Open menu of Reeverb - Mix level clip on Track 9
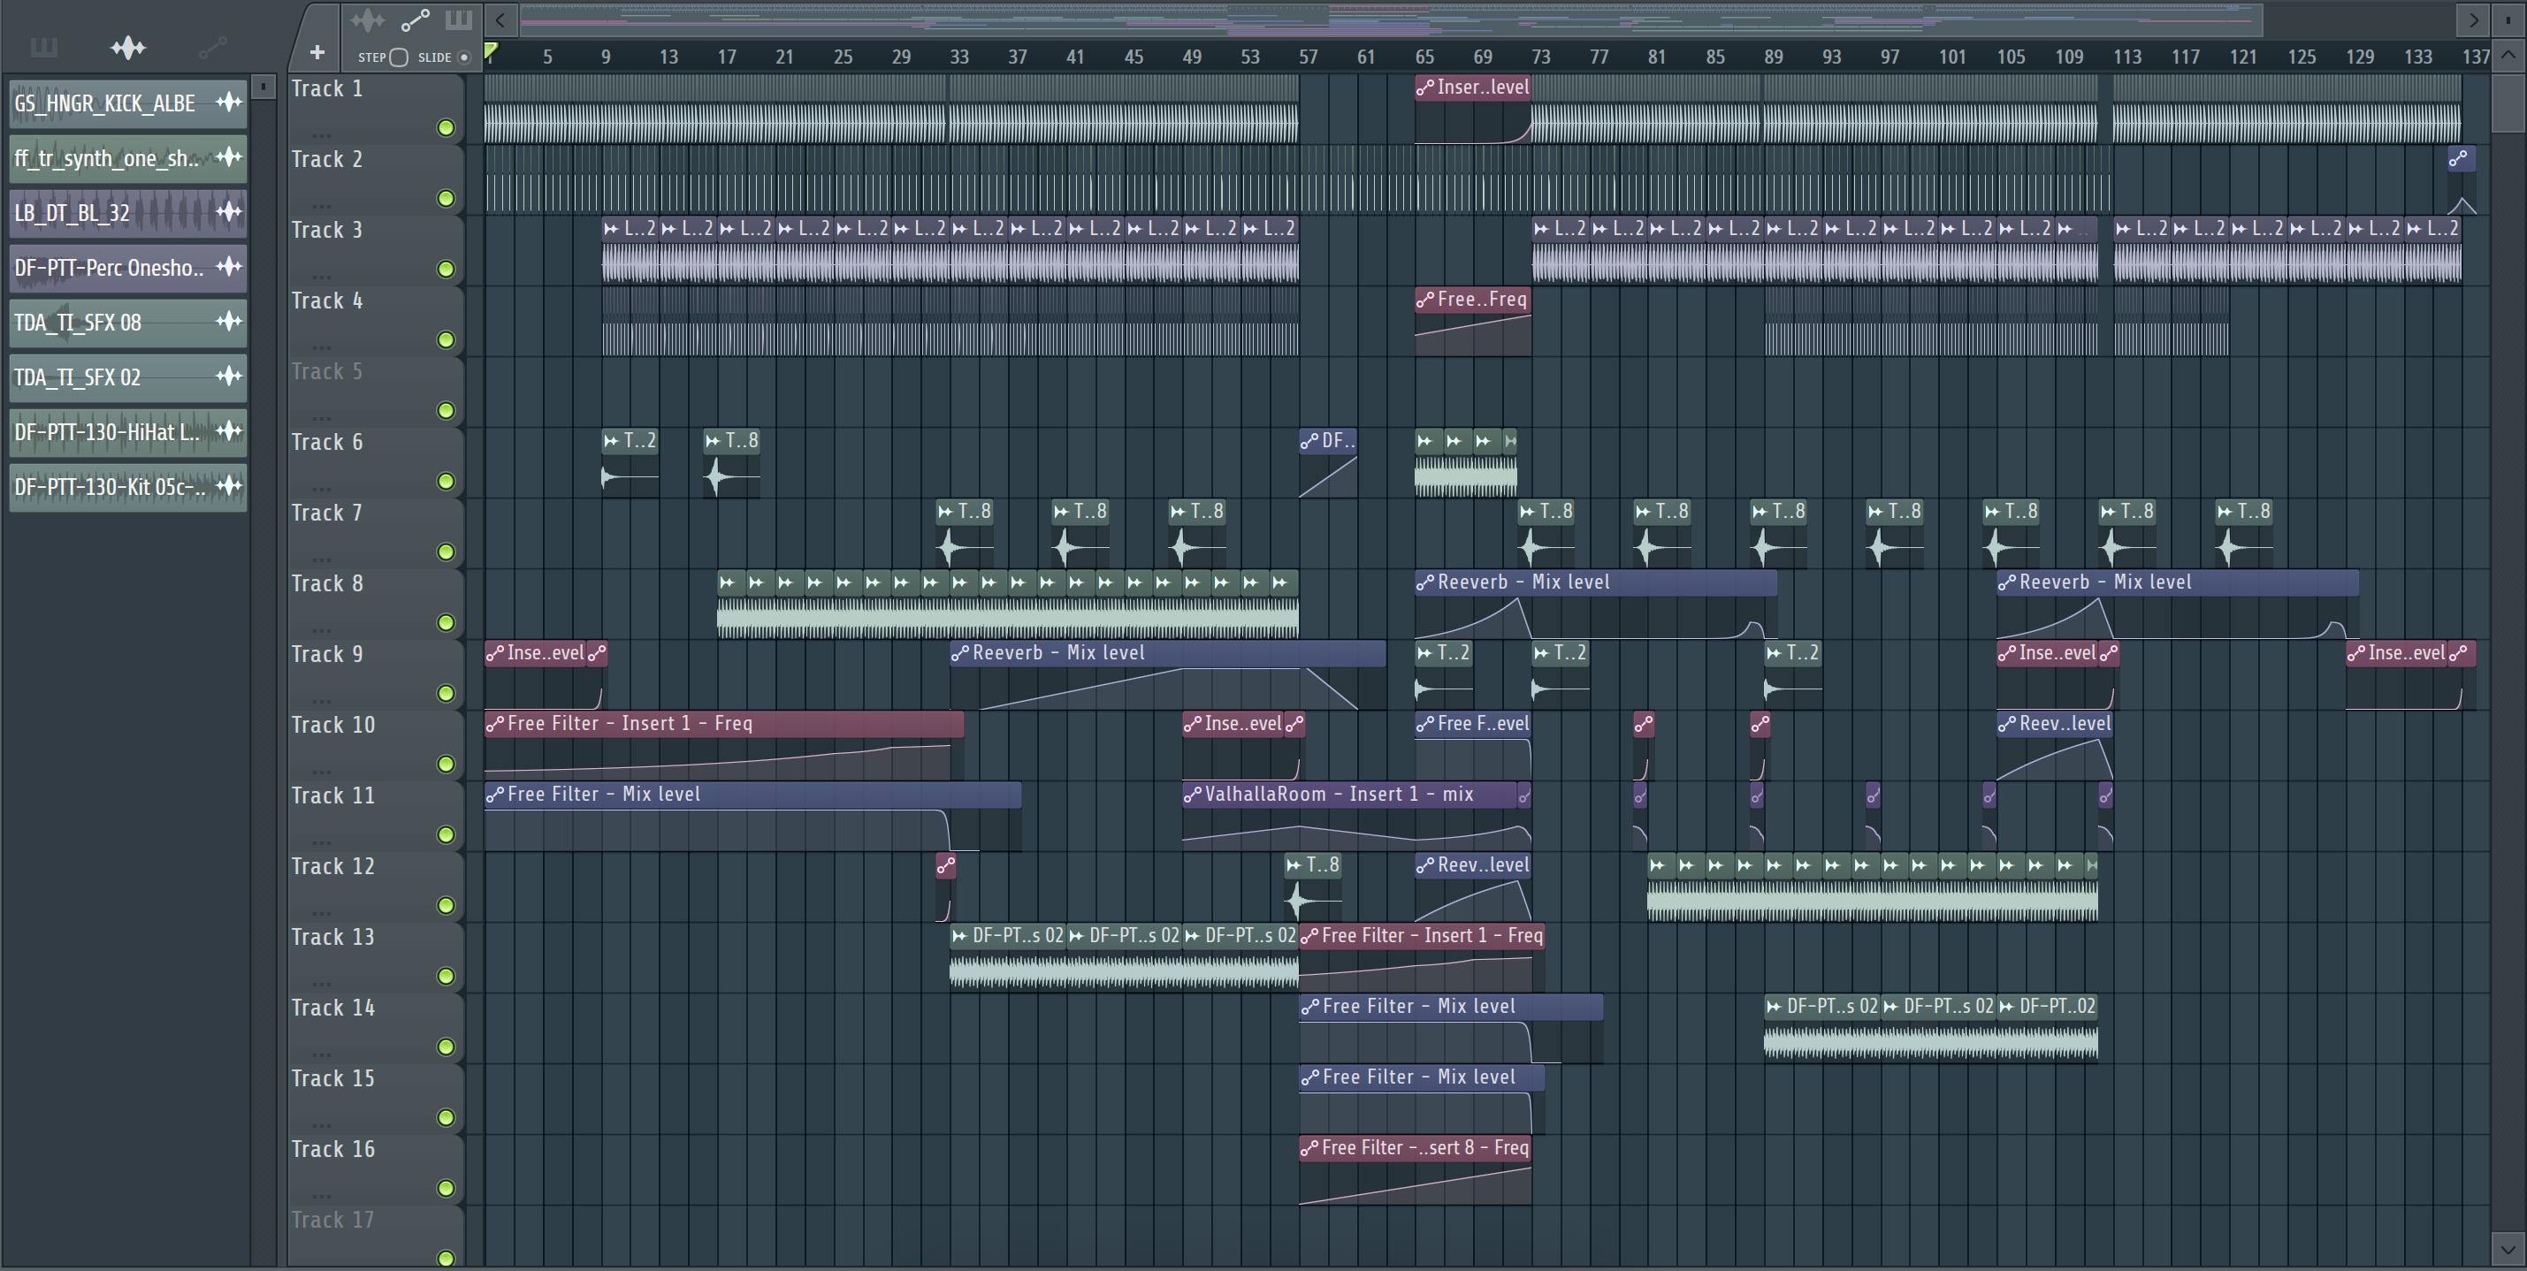The width and height of the screenshot is (2527, 1271). point(960,653)
